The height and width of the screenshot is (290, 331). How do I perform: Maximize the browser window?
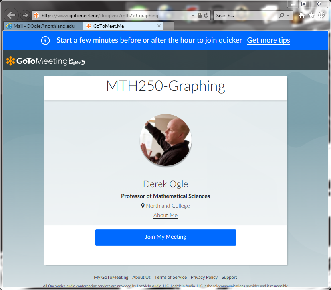coord(304,4)
